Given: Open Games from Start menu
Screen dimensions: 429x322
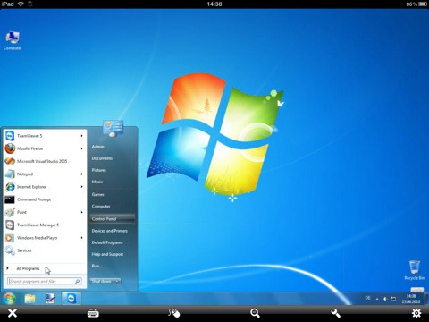Looking at the screenshot, I should pyautogui.click(x=98, y=194).
